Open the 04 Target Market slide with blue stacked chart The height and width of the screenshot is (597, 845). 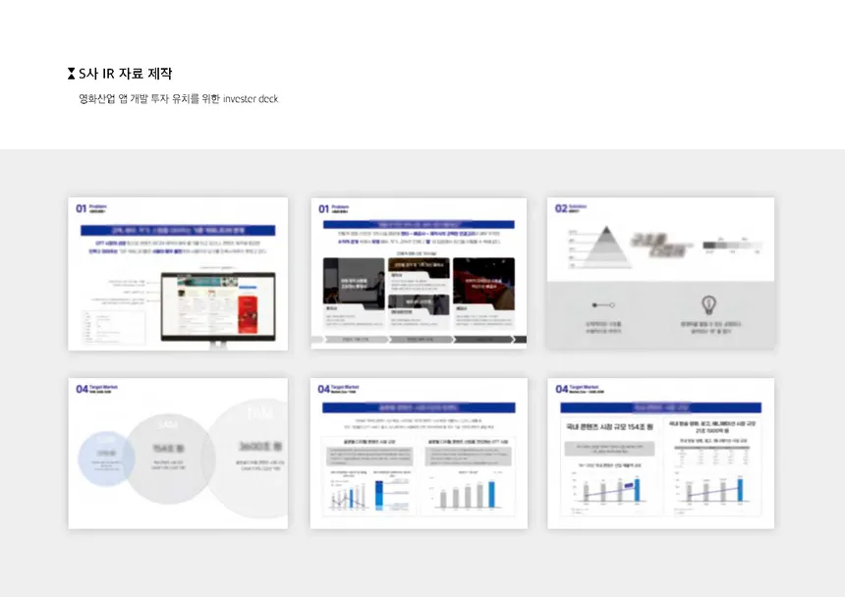419,454
